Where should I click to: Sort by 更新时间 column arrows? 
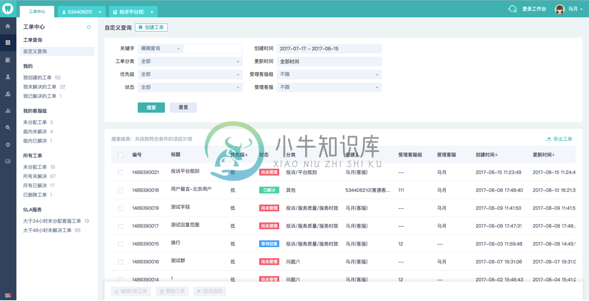[x=554, y=155]
